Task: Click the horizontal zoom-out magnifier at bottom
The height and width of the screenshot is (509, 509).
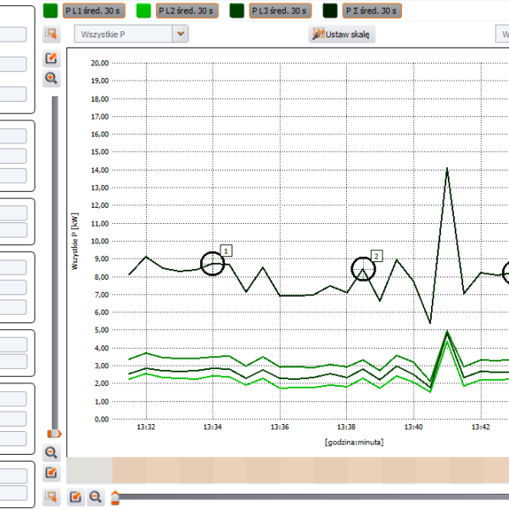Action: (95, 497)
